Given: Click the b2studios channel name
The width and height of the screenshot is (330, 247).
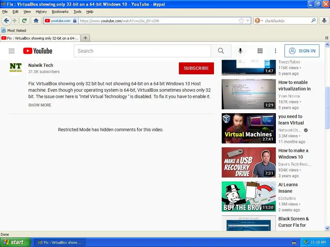Looking at the screenshot, I should (287, 198).
